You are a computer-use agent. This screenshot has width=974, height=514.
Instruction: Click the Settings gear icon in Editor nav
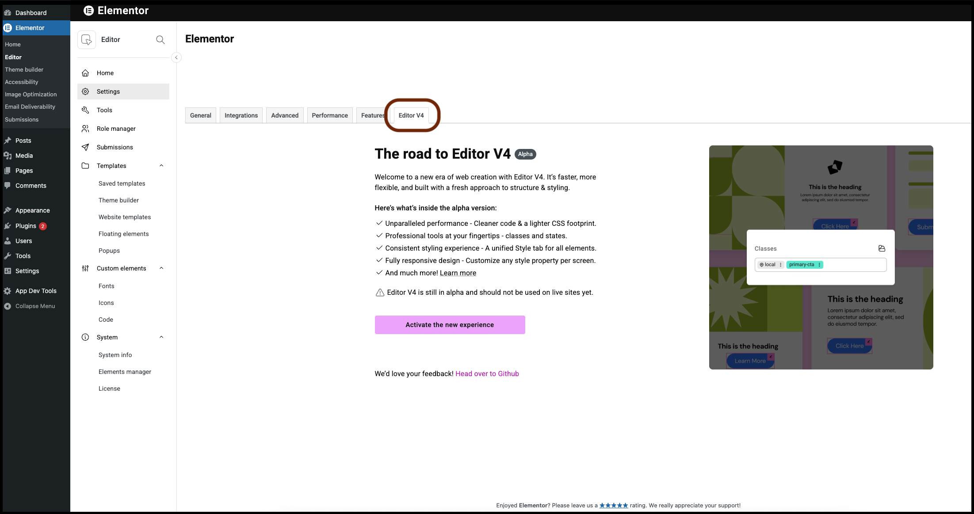click(x=85, y=91)
